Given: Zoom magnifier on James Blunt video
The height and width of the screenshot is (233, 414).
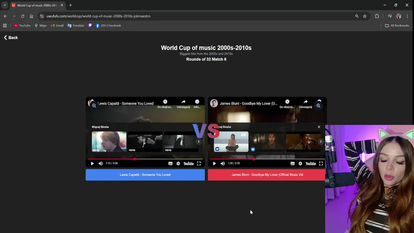Looking at the screenshot, I should click(319, 105).
